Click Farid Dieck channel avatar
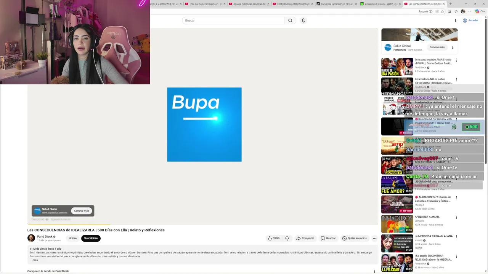488x274 pixels. [31, 238]
